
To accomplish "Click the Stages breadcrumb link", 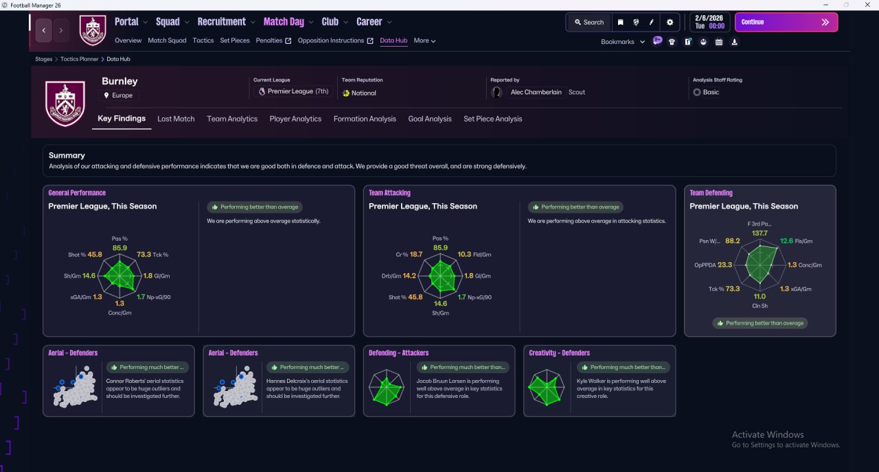I will coord(44,59).
